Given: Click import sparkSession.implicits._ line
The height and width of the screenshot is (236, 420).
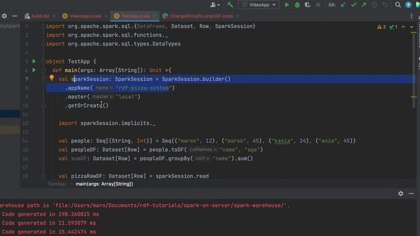Looking at the screenshot, I should pyautogui.click(x=107, y=123).
